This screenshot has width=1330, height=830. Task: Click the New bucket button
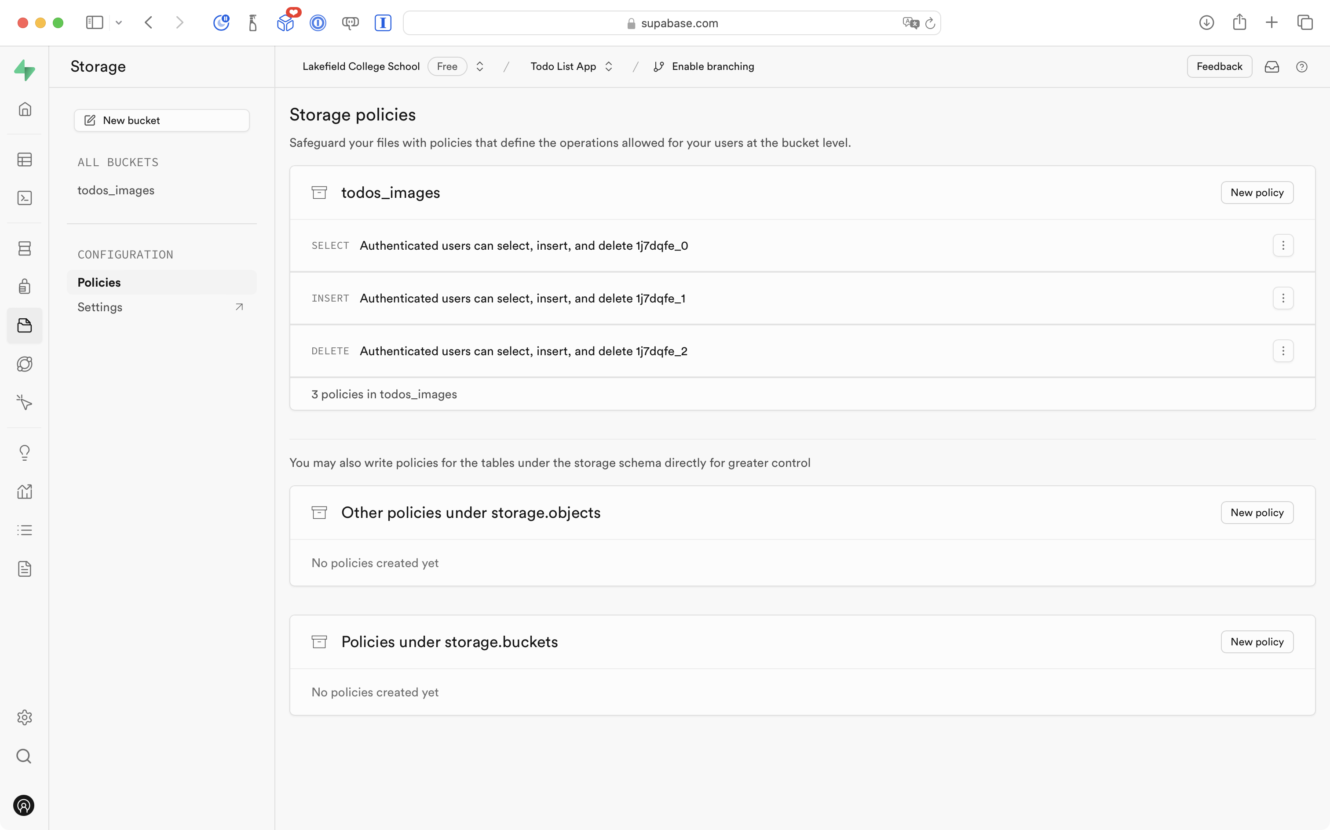[161, 120]
